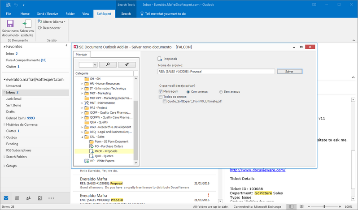The width and height of the screenshot is (358, 210).
Task: Switch to the View ribbon tab
Action: click(x=86, y=14)
